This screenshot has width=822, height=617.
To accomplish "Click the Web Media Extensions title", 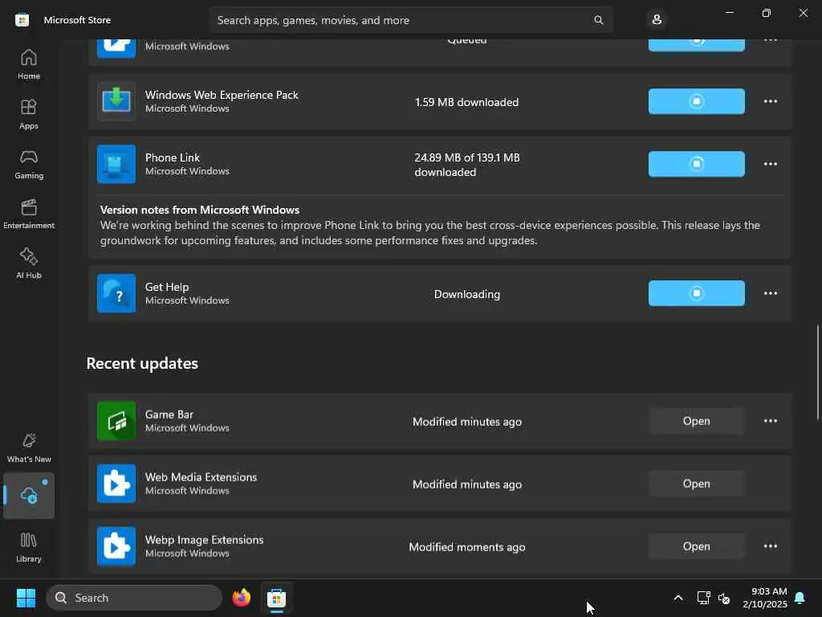I will click(x=201, y=477).
